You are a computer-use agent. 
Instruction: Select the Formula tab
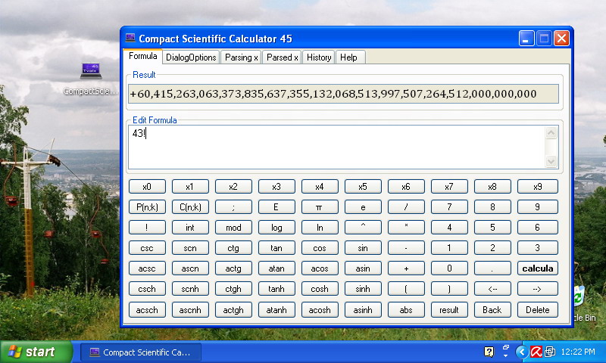[x=142, y=56]
